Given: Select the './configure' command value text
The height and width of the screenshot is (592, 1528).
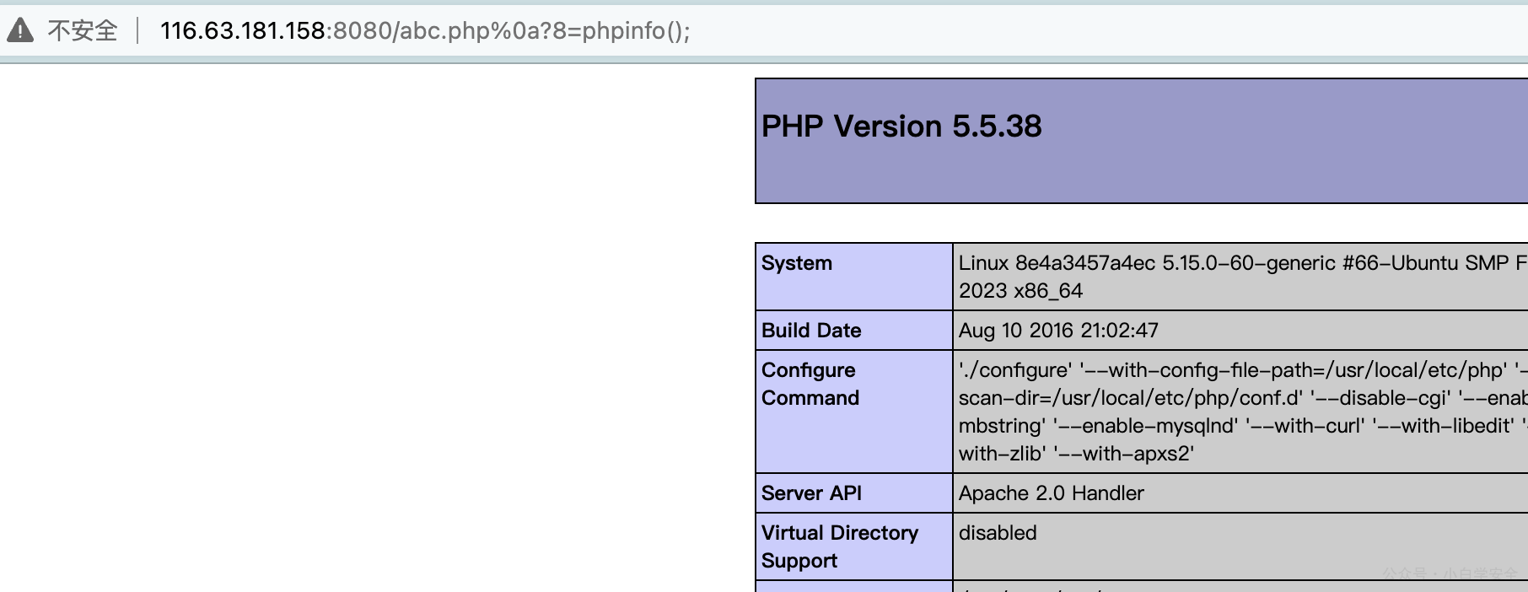Looking at the screenshot, I should click(x=1243, y=412).
